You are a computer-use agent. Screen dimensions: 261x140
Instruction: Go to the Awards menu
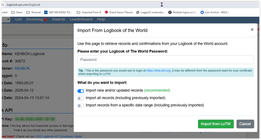(x=59, y=19)
